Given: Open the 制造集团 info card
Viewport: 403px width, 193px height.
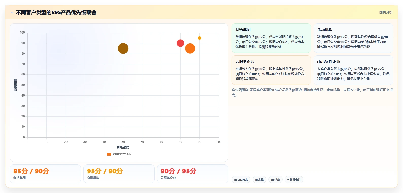Looking at the screenshot, I should point(271,38).
